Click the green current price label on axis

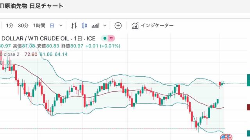pyautogui.click(x=248, y=80)
